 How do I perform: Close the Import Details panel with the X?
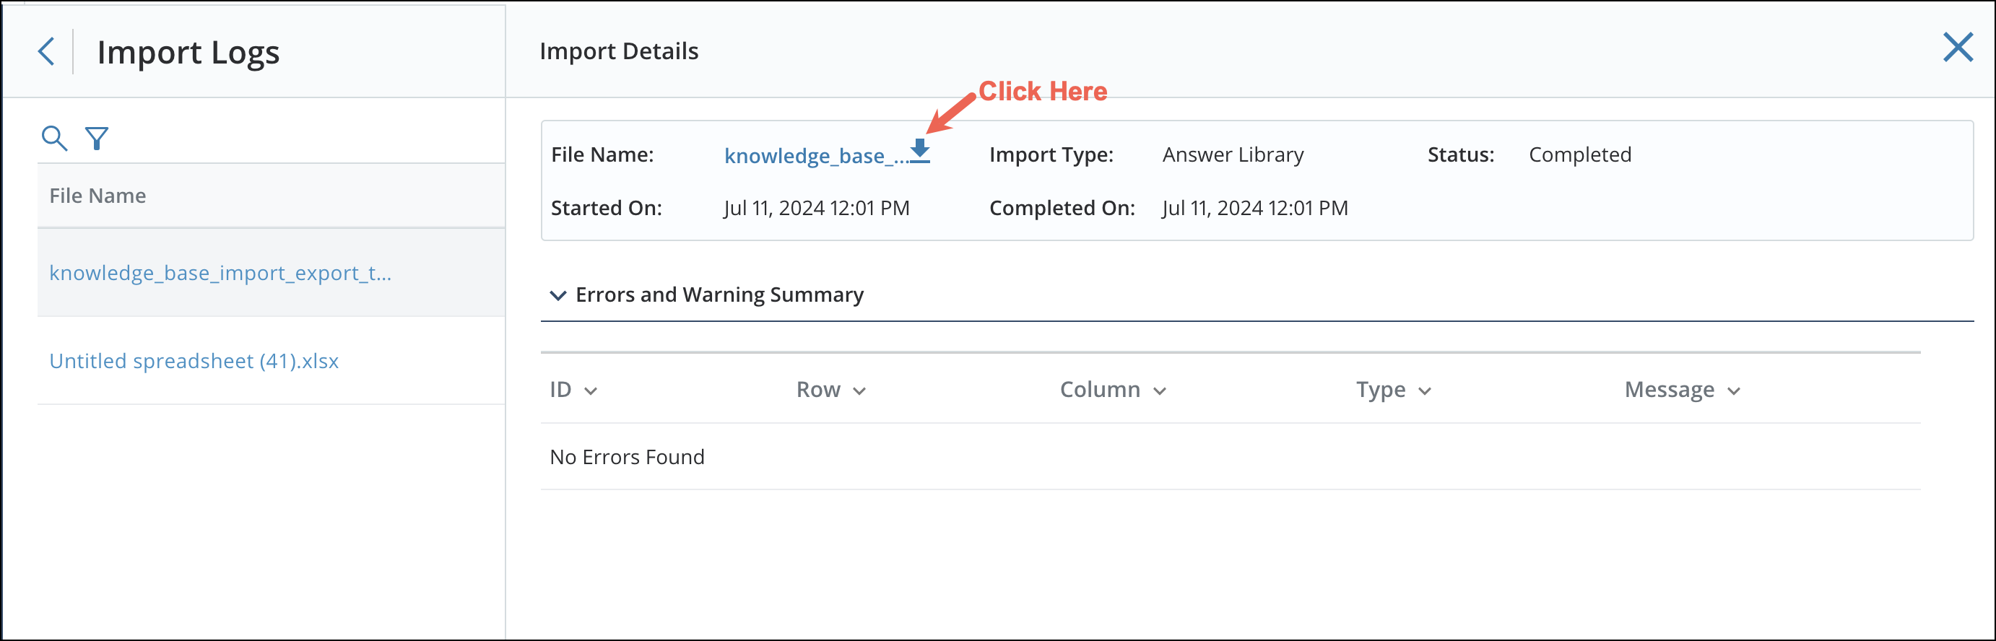point(1957,48)
